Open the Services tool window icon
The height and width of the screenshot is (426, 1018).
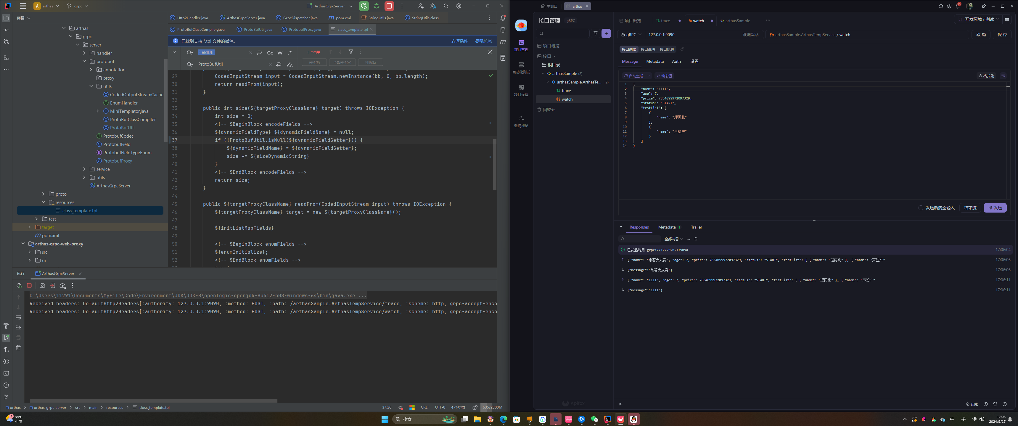coord(6,361)
